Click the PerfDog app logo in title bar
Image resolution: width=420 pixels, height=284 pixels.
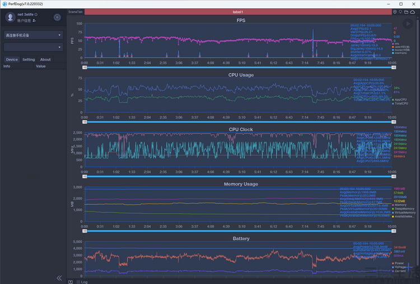pyautogui.click(x=4, y=4)
